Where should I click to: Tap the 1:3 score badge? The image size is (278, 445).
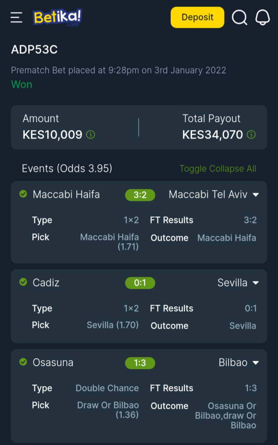click(x=140, y=363)
